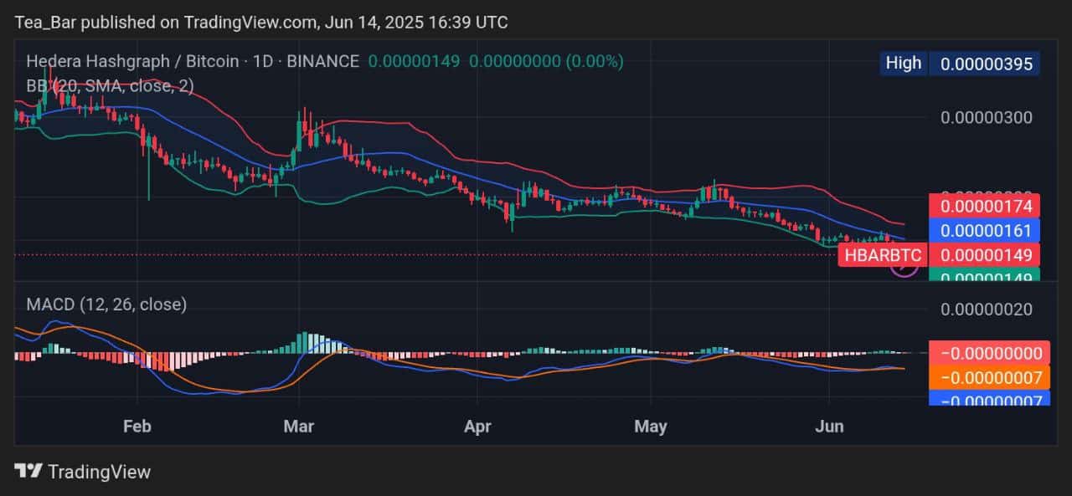Click the Tea_Bar published on TradingView.com caption
The height and width of the screenshot is (496, 1072).
261,22
